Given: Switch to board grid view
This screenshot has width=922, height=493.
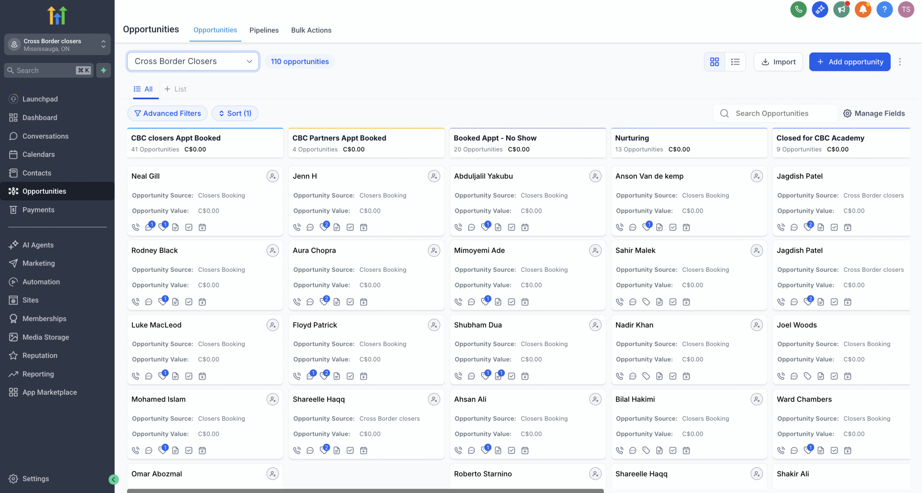Looking at the screenshot, I should [715, 62].
